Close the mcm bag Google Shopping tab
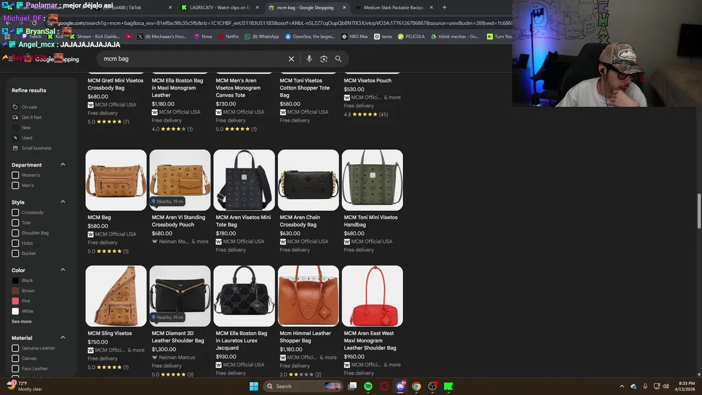The height and width of the screenshot is (395, 702). click(x=344, y=8)
